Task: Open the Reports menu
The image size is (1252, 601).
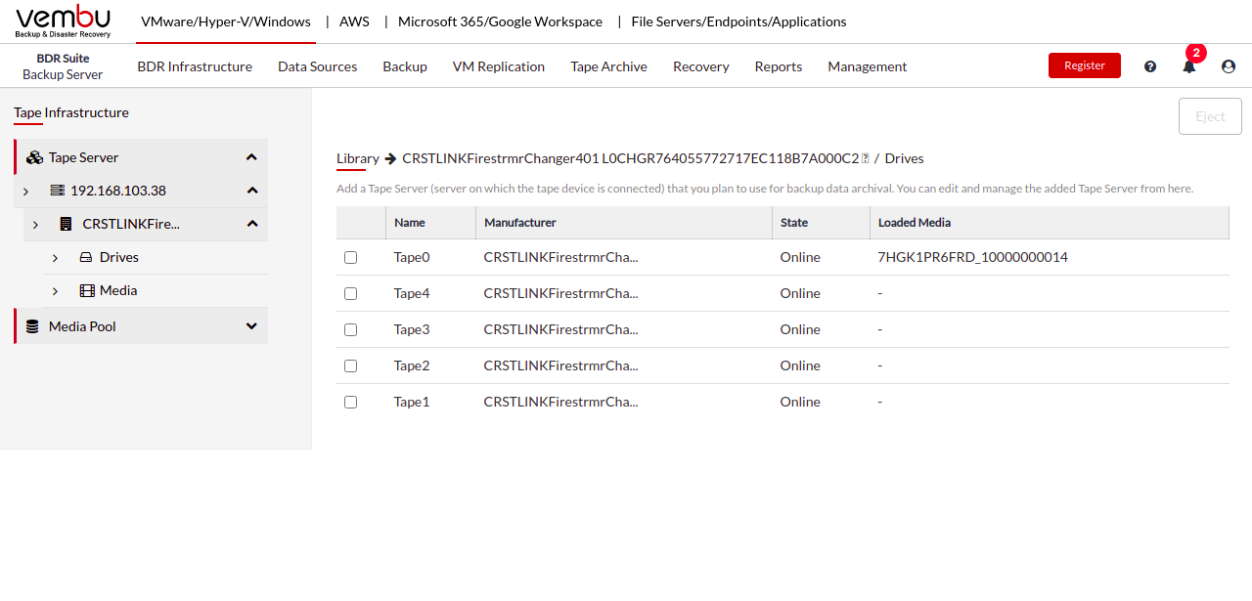Action: point(779,66)
